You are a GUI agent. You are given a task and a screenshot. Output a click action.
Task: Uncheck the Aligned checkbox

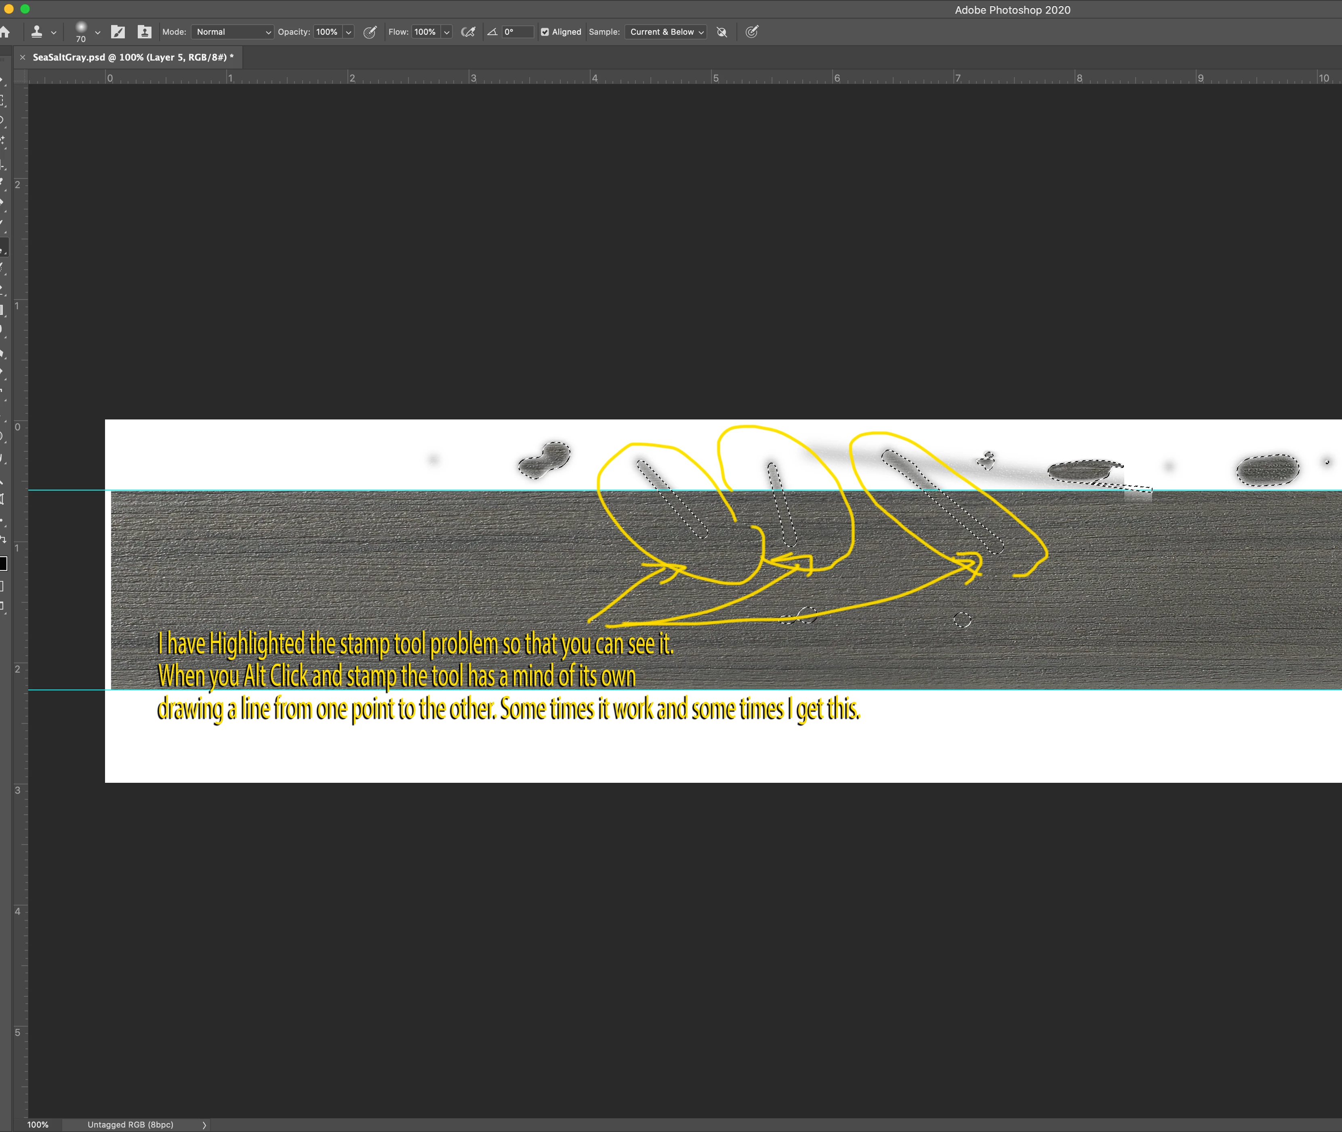pos(545,32)
